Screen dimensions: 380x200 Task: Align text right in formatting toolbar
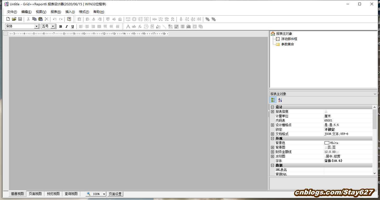click(x=93, y=26)
